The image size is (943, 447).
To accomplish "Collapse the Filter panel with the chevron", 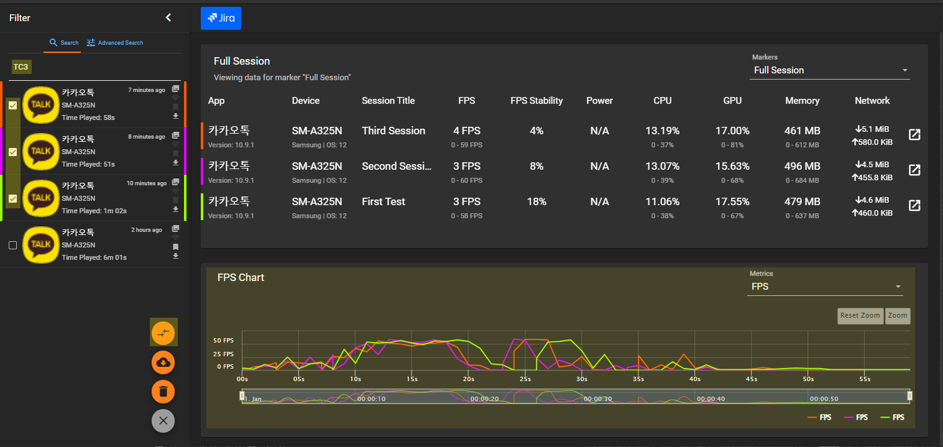I will 168,18.
